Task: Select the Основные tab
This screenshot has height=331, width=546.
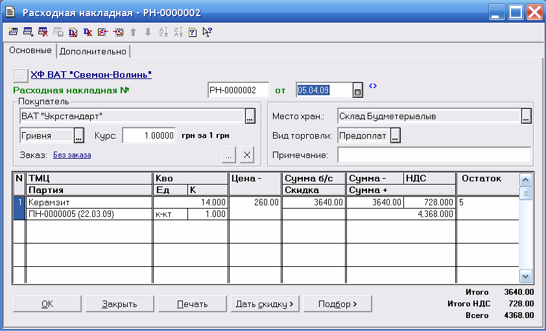Action: click(x=30, y=51)
